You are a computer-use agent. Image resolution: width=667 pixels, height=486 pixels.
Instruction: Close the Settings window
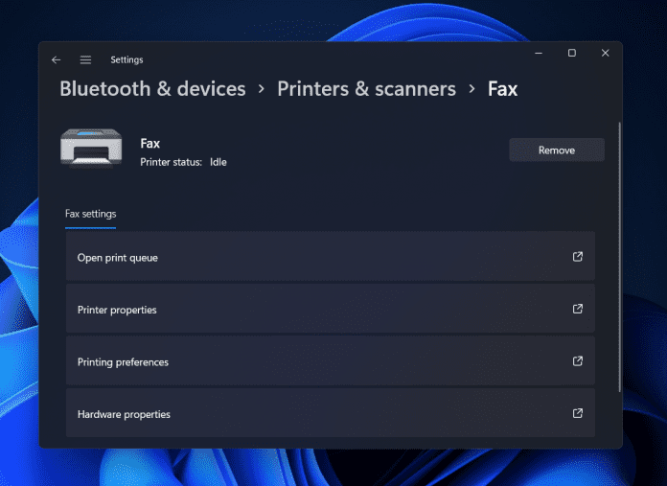pos(605,54)
